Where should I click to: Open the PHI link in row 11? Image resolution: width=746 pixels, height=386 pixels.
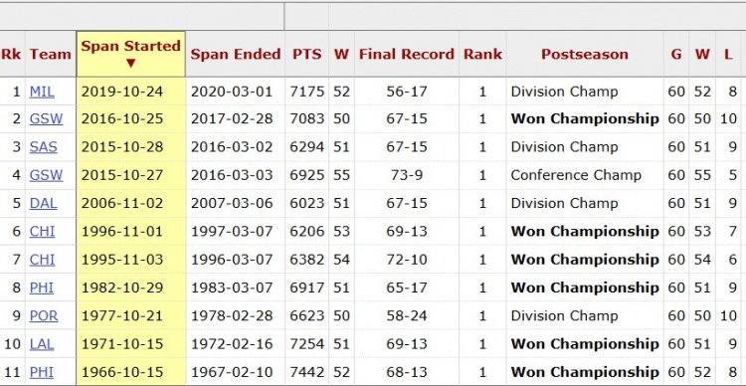click(x=42, y=372)
